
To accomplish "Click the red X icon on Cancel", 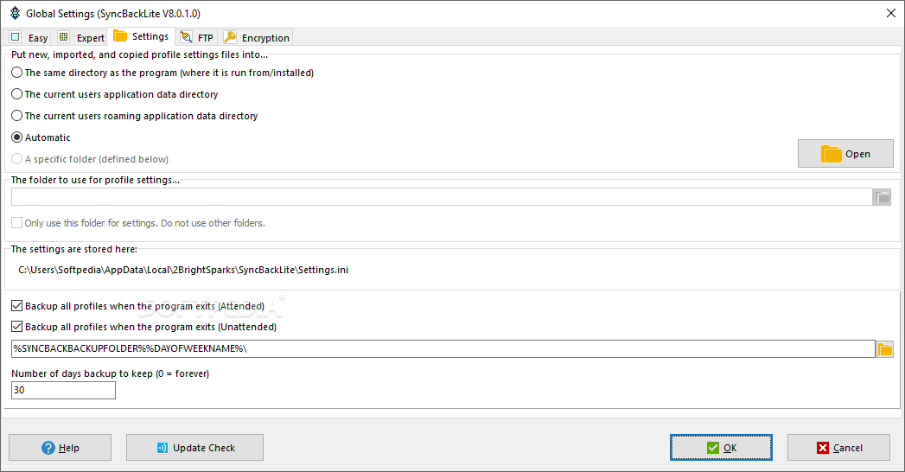I will coord(823,448).
